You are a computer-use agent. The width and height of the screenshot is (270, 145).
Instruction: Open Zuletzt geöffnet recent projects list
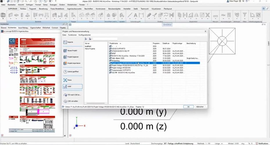(65, 71)
